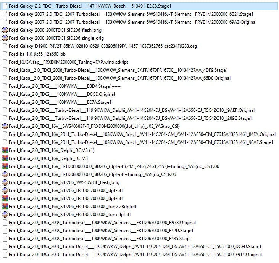Screen dimensions: 279x263
Task: Select Ford_Kuga 2009 Siemens F485.Stage1 file
Action: (x=100, y=238)
